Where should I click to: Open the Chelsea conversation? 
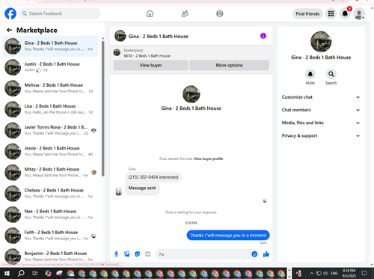point(50,193)
